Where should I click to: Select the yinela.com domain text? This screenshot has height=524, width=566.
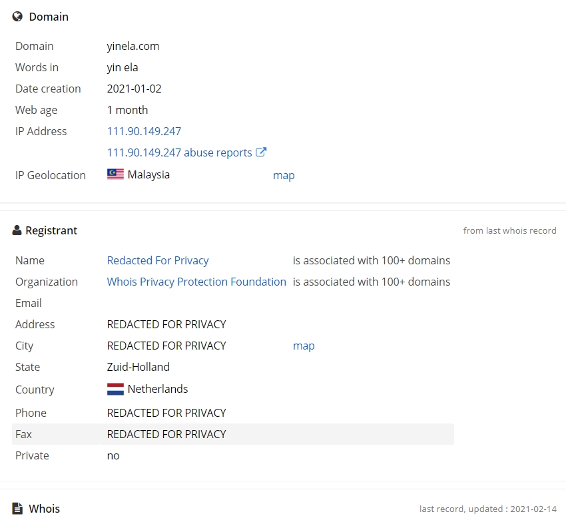[133, 46]
